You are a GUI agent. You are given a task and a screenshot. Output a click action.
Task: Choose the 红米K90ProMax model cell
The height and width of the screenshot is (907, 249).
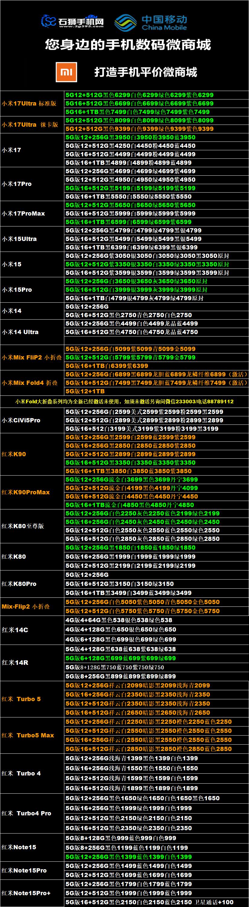(x=26, y=492)
